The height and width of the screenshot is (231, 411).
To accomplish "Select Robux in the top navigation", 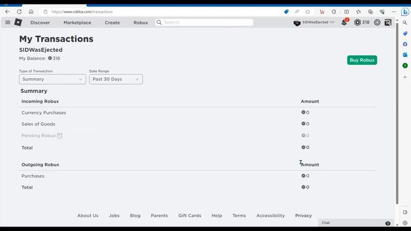I will 141,23.
